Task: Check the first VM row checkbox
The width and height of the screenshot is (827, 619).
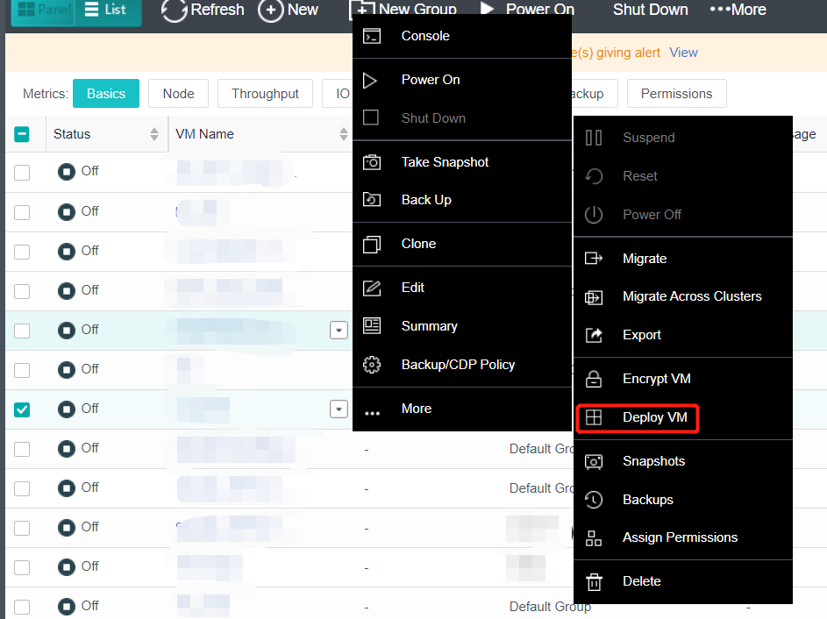Action: coord(22,172)
